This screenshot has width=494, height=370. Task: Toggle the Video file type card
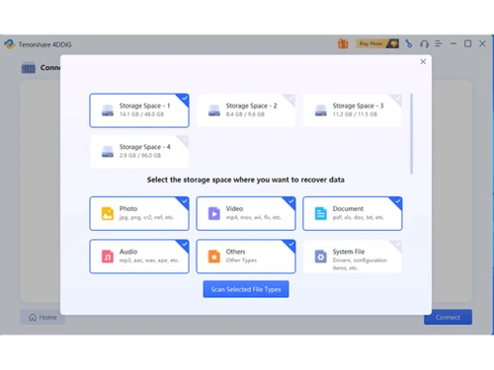click(246, 213)
